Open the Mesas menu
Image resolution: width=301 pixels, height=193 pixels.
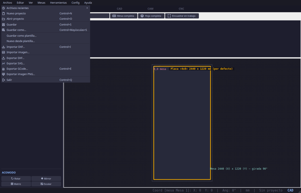(x=42, y=3)
